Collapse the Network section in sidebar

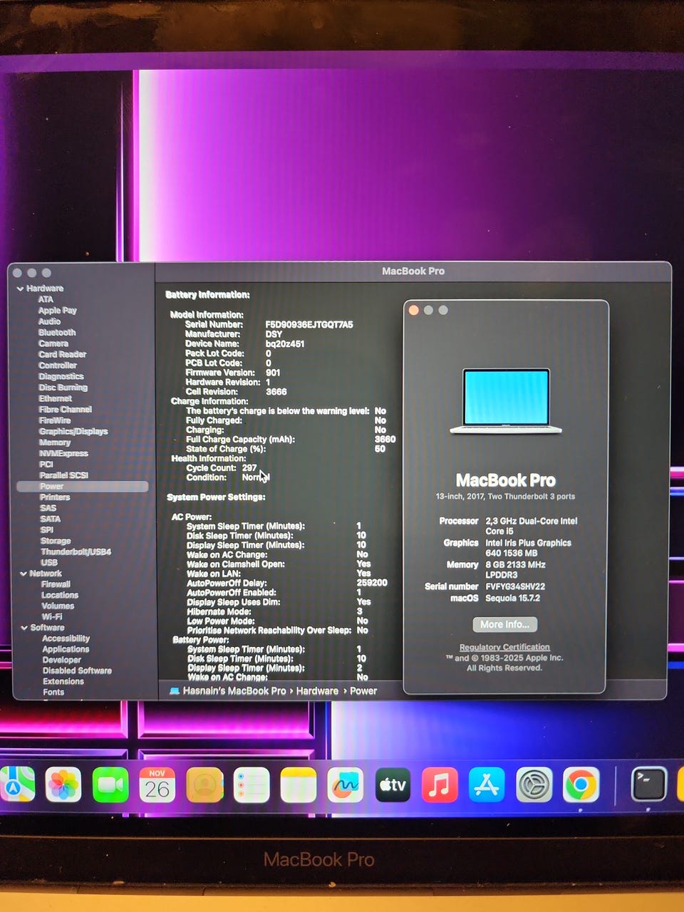pos(24,574)
